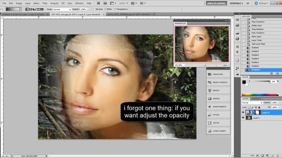
Task: Open the gradient picker dropdown arrow
Action: click(x=21, y=9)
